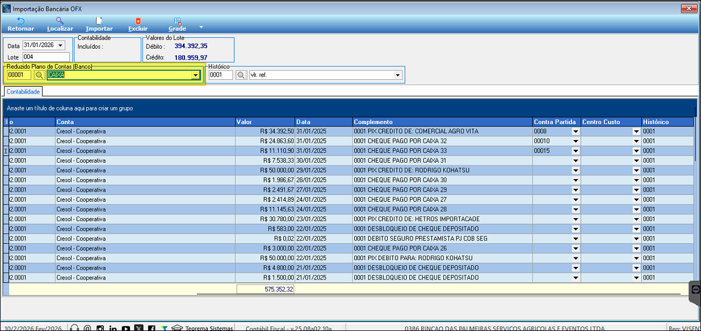The height and width of the screenshot is (331, 701).
Task: Click the LinkedIn icon in status bar
Action: pyautogui.click(x=113, y=328)
